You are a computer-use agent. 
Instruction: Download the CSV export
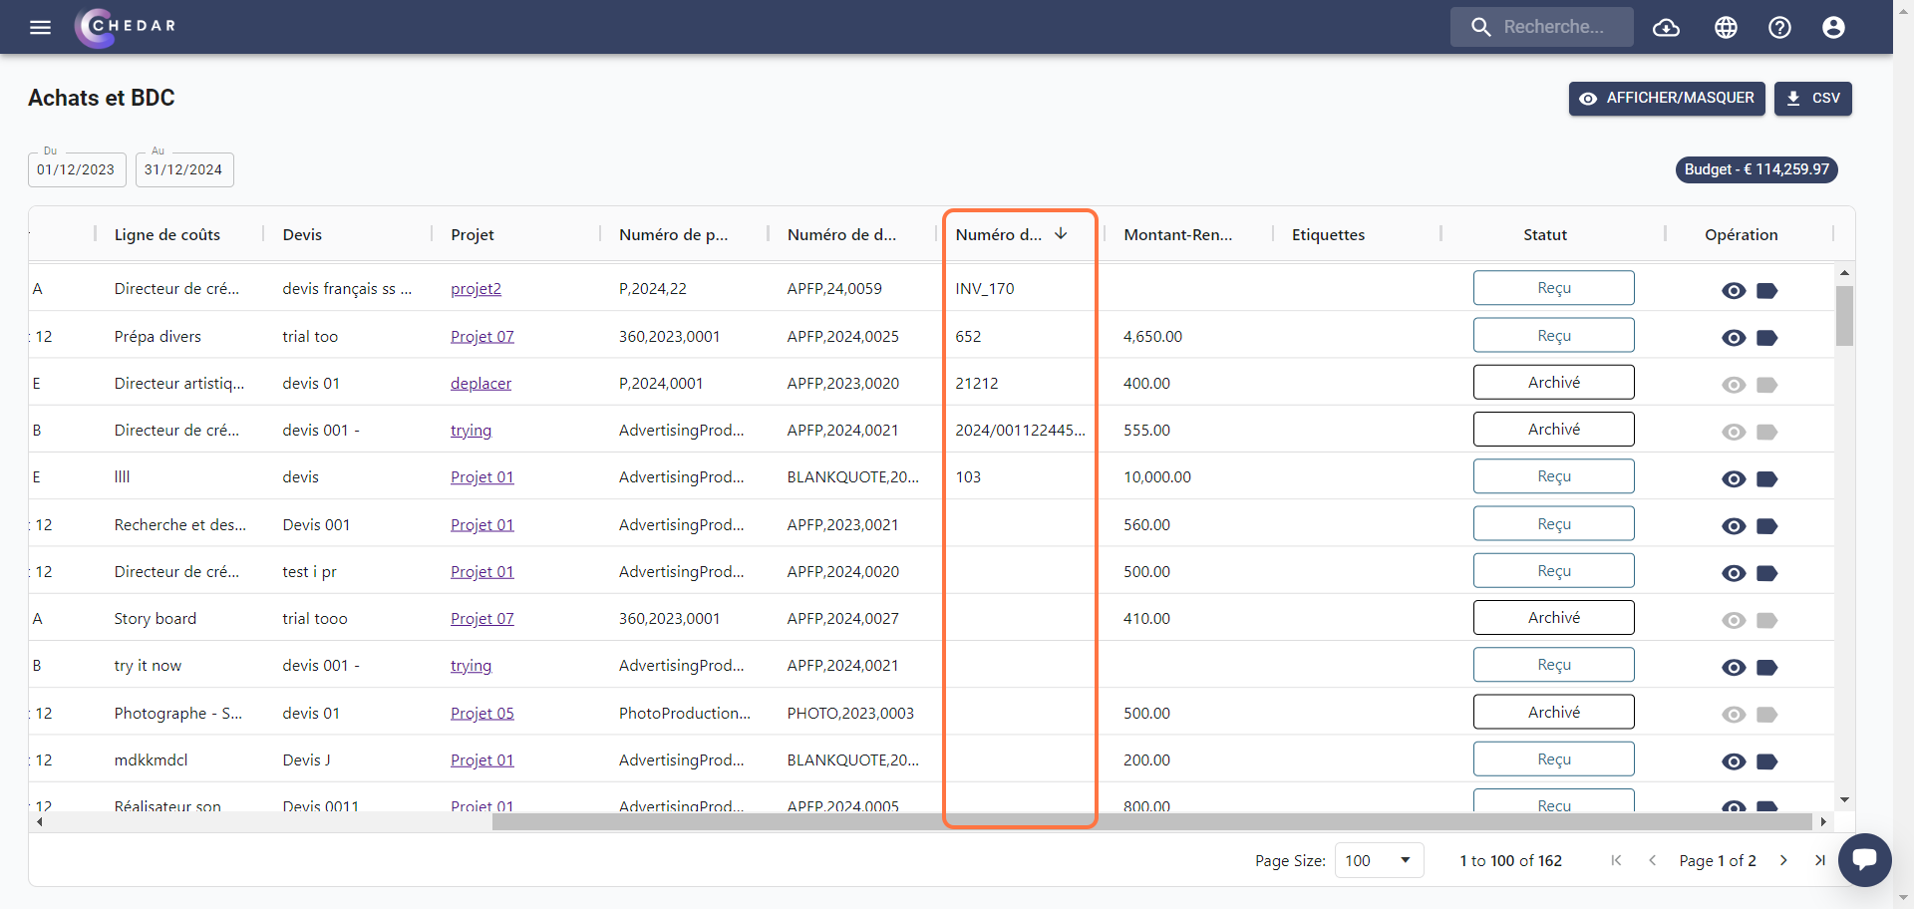coord(1812,99)
